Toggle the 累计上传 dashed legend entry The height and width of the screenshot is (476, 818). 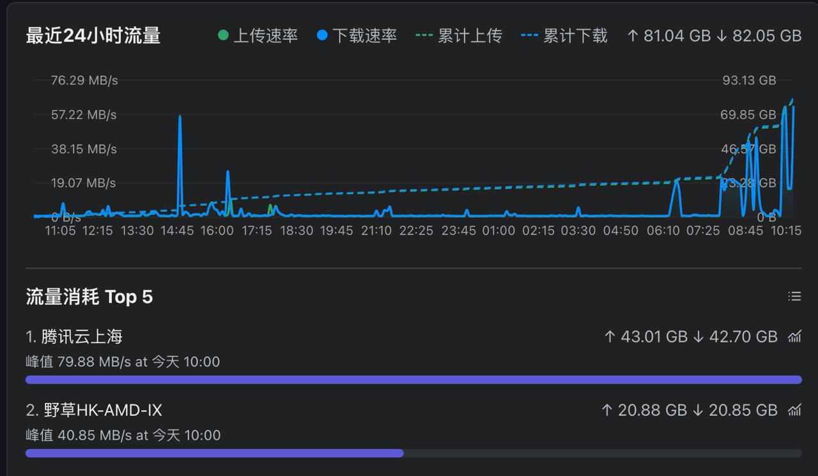[459, 36]
